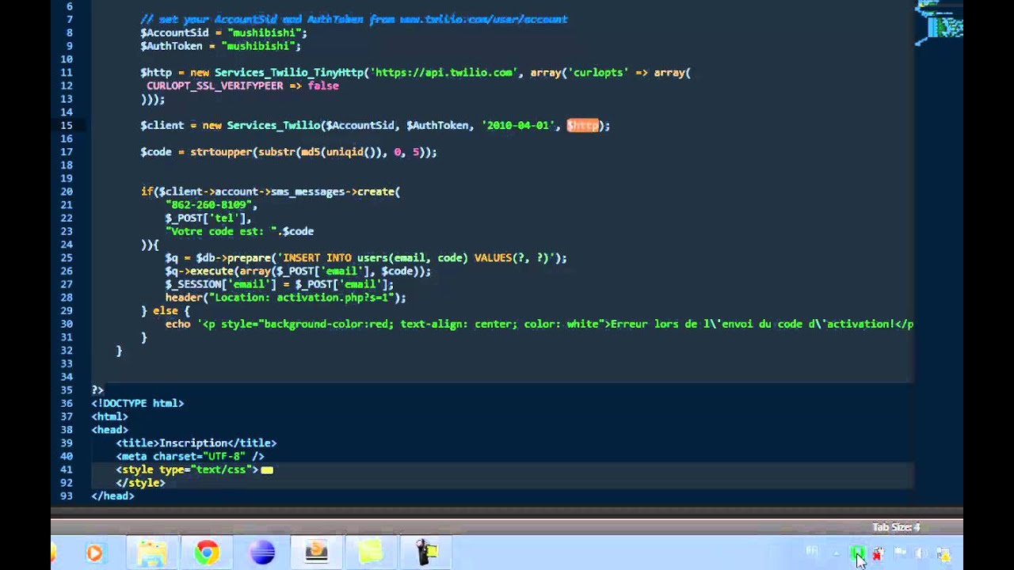Expand the folded style block on line 41
The image size is (1014, 570).
(267, 469)
